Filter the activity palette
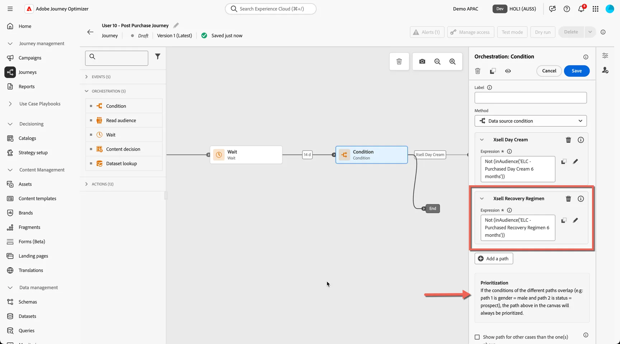 coord(158,56)
